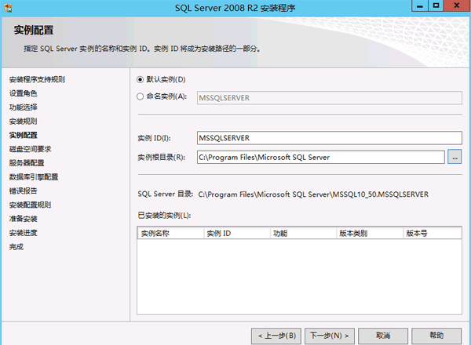Click the 实例 ID column header
This screenshot has width=471, height=345.
click(237, 233)
